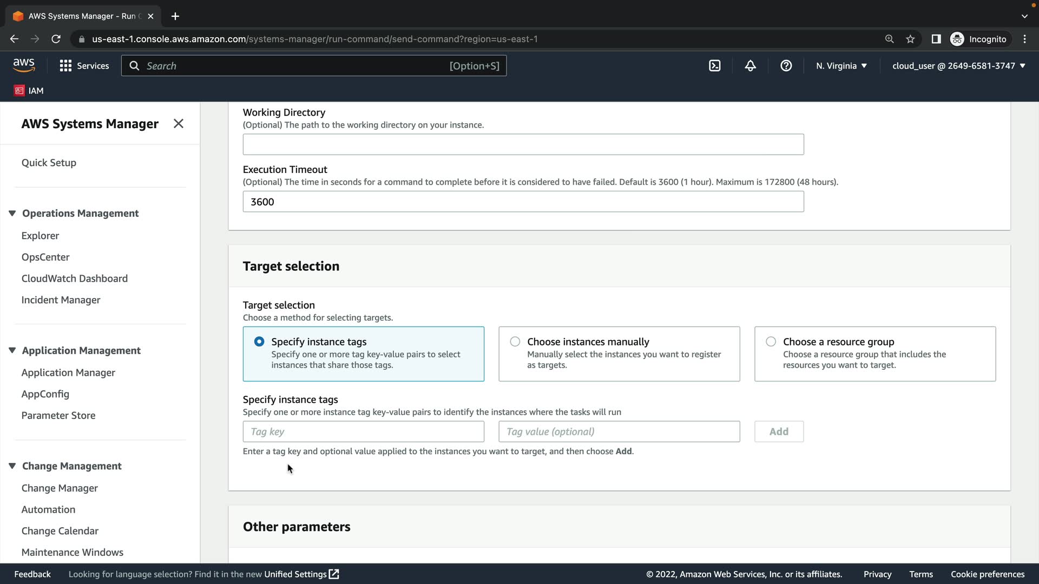Open the Services grid menu icon

(x=65, y=66)
